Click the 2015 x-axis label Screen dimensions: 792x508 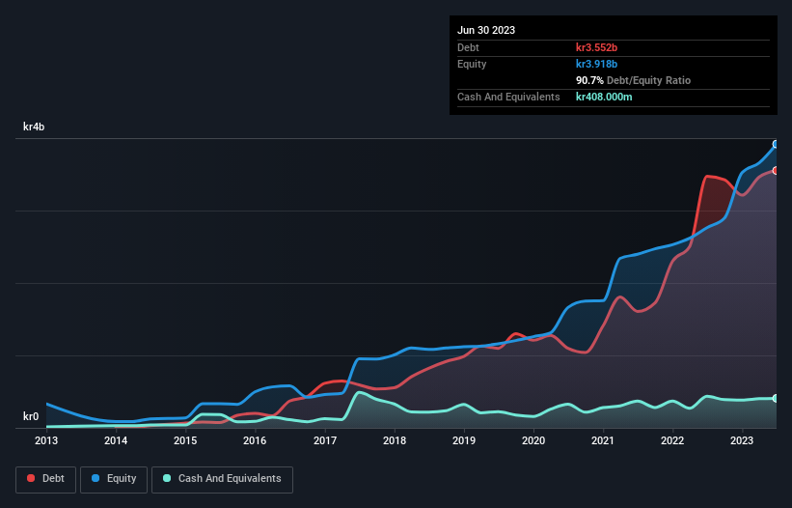(185, 440)
